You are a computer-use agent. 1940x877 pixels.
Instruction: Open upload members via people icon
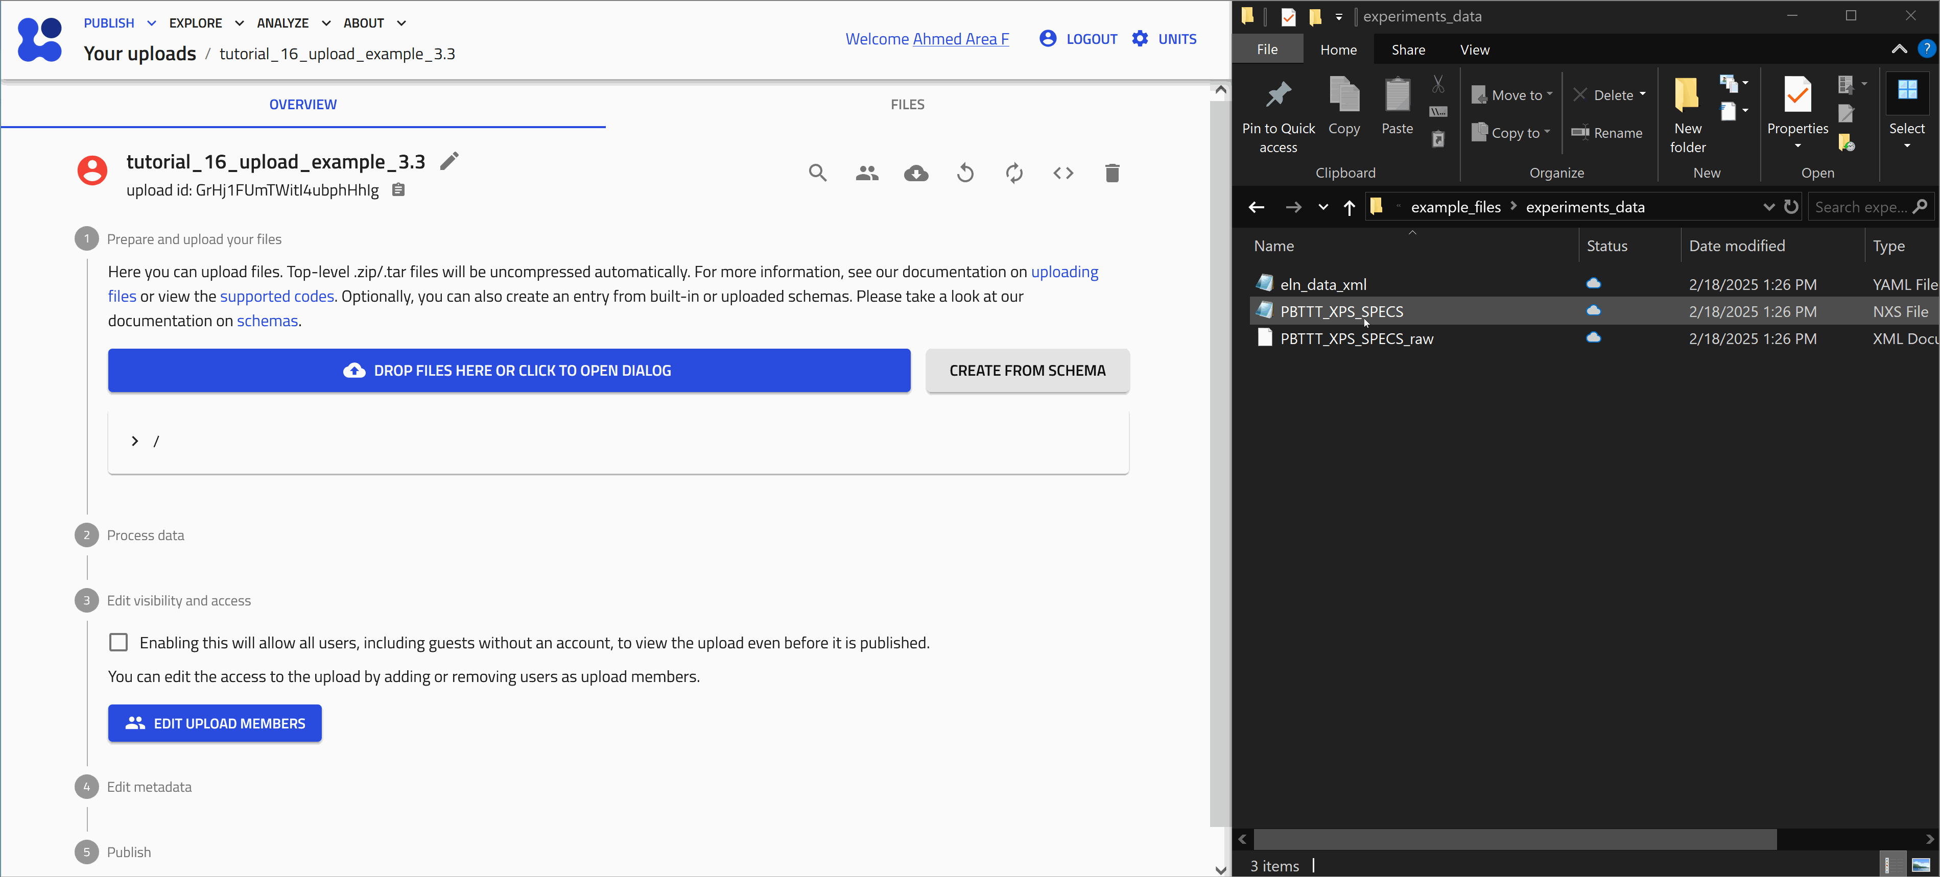point(866,173)
